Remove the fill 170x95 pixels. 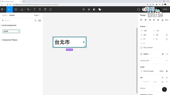tap(167, 82)
